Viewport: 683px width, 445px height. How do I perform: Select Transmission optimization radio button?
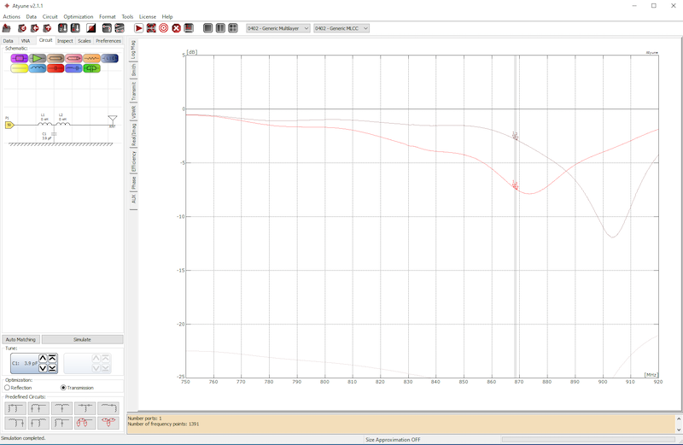click(63, 388)
